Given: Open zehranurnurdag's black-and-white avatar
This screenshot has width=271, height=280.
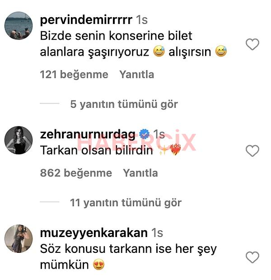Looking at the screenshot, I should pos(19,140).
